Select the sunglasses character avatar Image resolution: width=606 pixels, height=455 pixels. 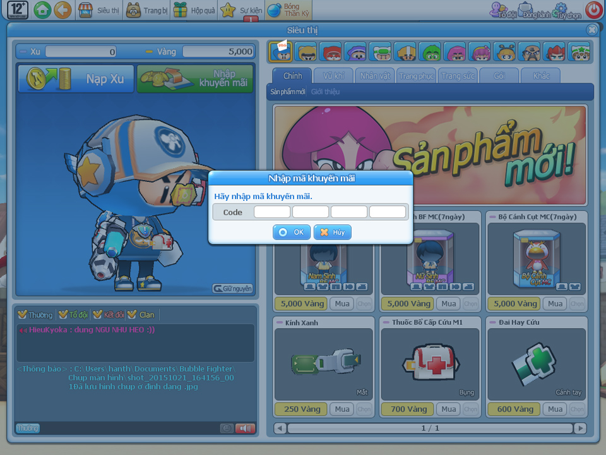[x=306, y=52]
